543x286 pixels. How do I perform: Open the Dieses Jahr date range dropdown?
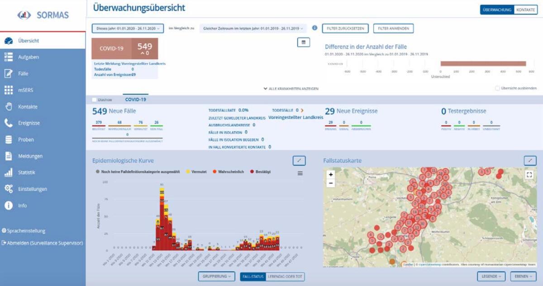(128, 28)
